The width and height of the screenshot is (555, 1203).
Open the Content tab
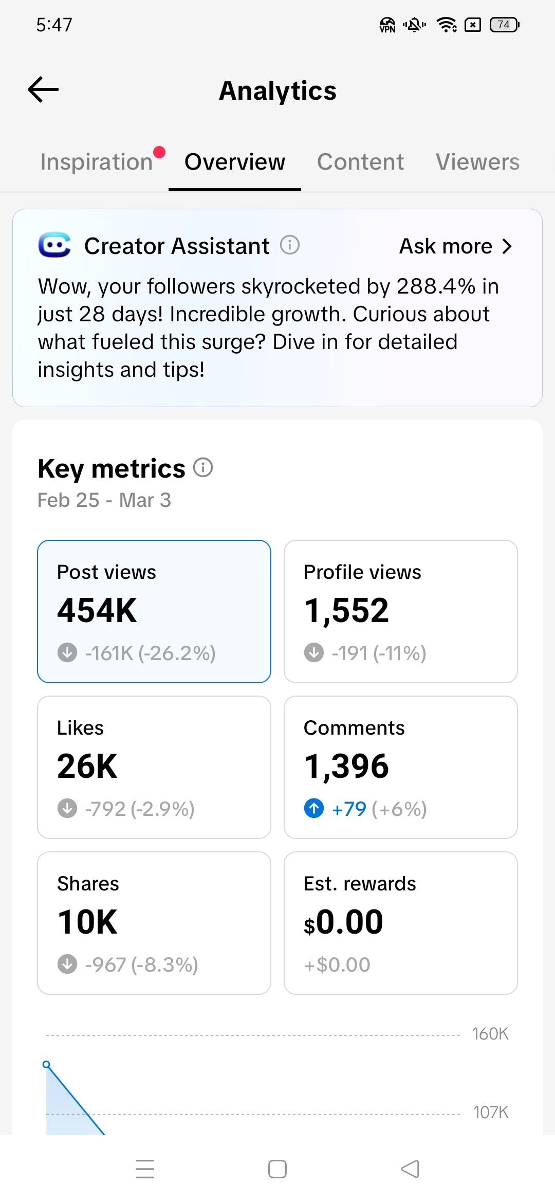point(360,162)
